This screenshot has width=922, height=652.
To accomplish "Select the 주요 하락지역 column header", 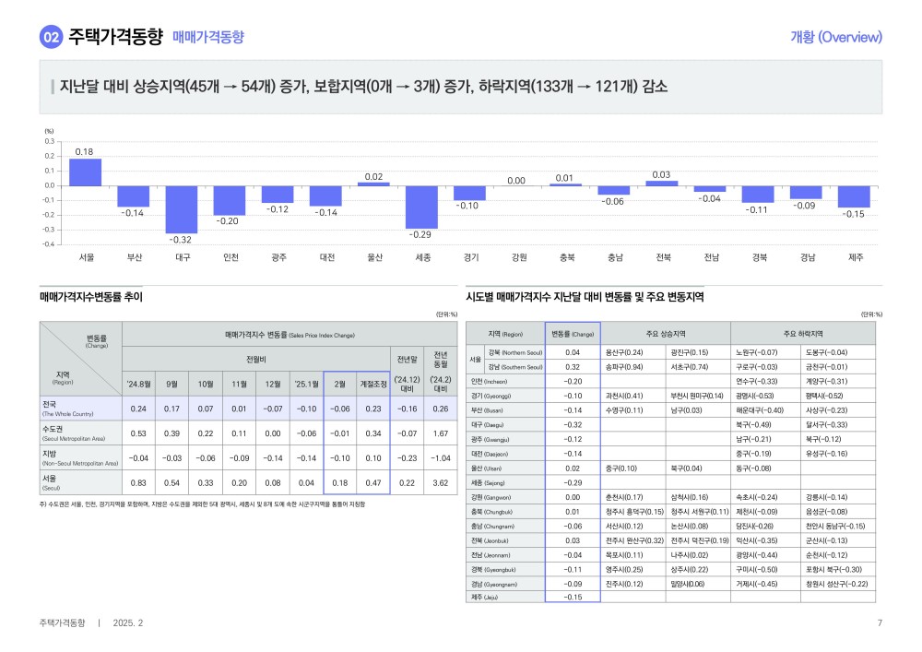I will (x=802, y=333).
